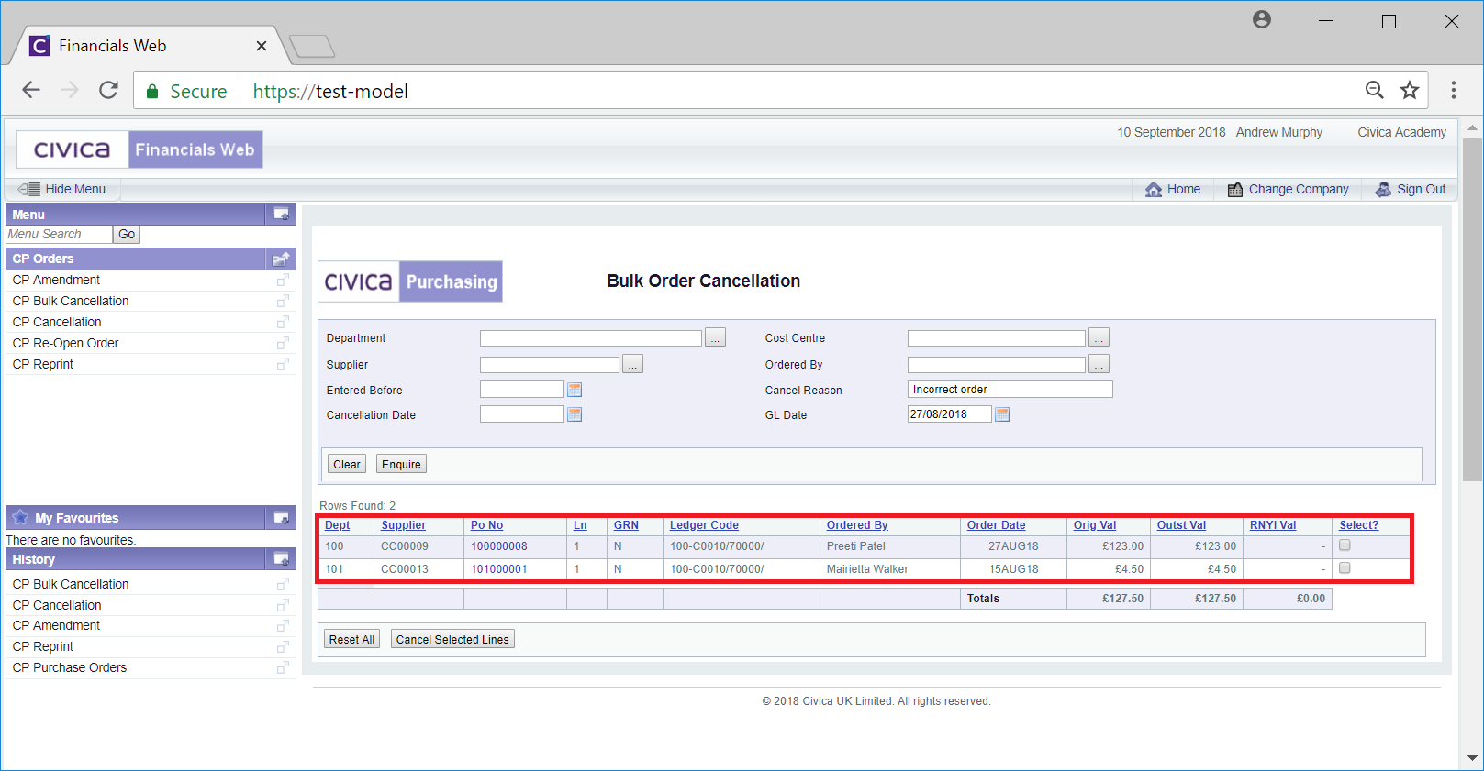Open CP Re-Open Order new window icon
Screen dimensions: 1484x771
pos(283,343)
